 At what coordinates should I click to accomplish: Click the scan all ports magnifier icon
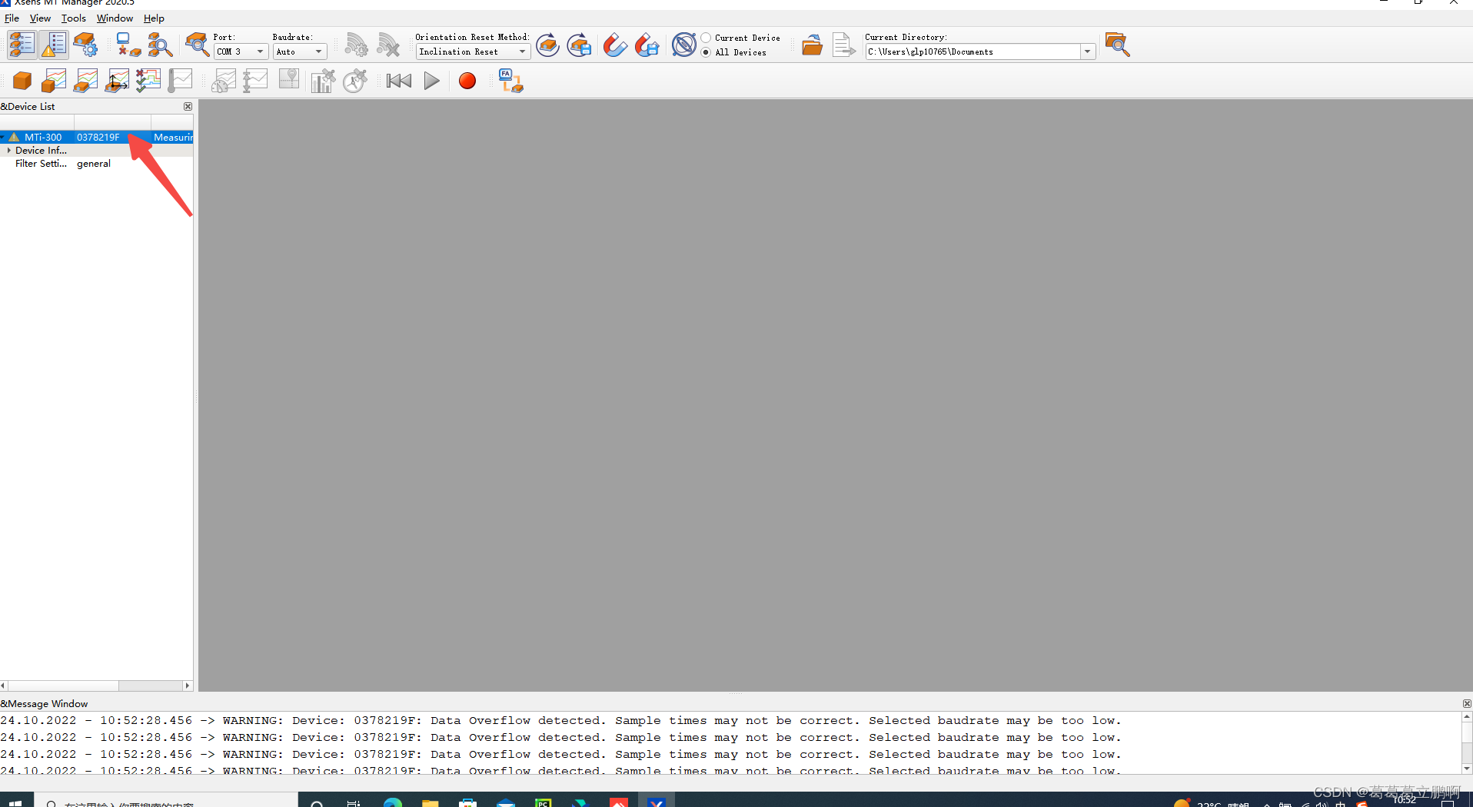coord(160,45)
